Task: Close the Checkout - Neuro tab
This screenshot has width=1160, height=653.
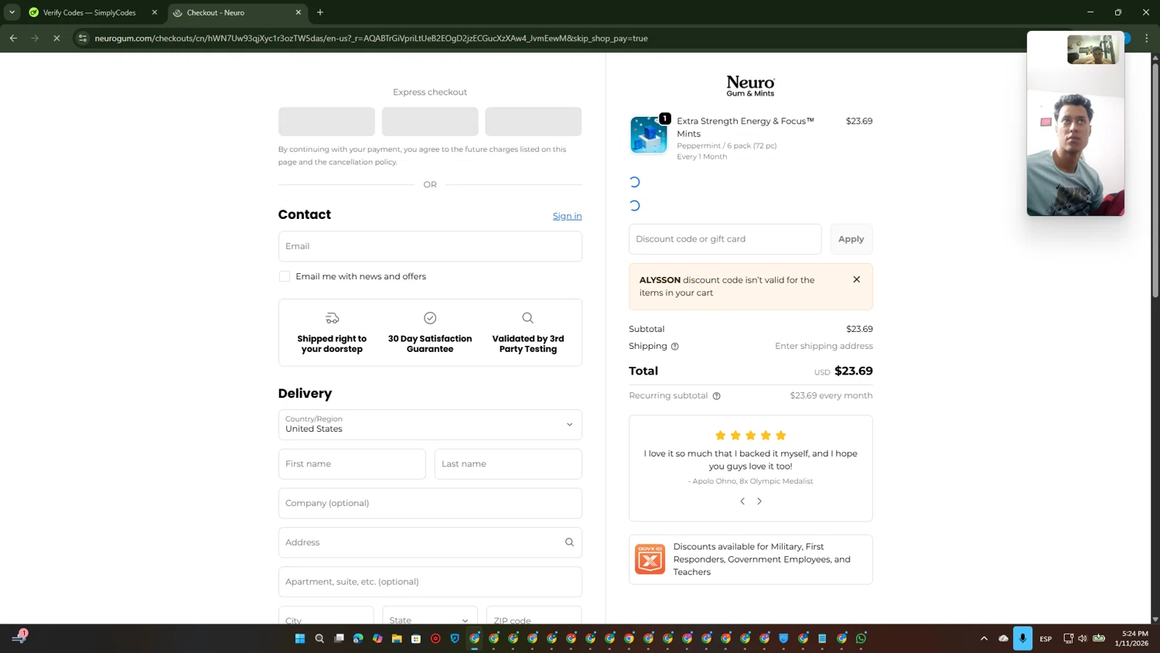Action: (299, 12)
